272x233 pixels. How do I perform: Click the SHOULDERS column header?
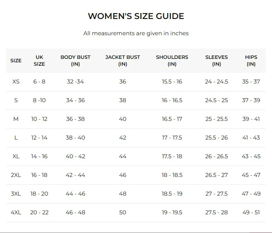pyautogui.click(x=172, y=61)
